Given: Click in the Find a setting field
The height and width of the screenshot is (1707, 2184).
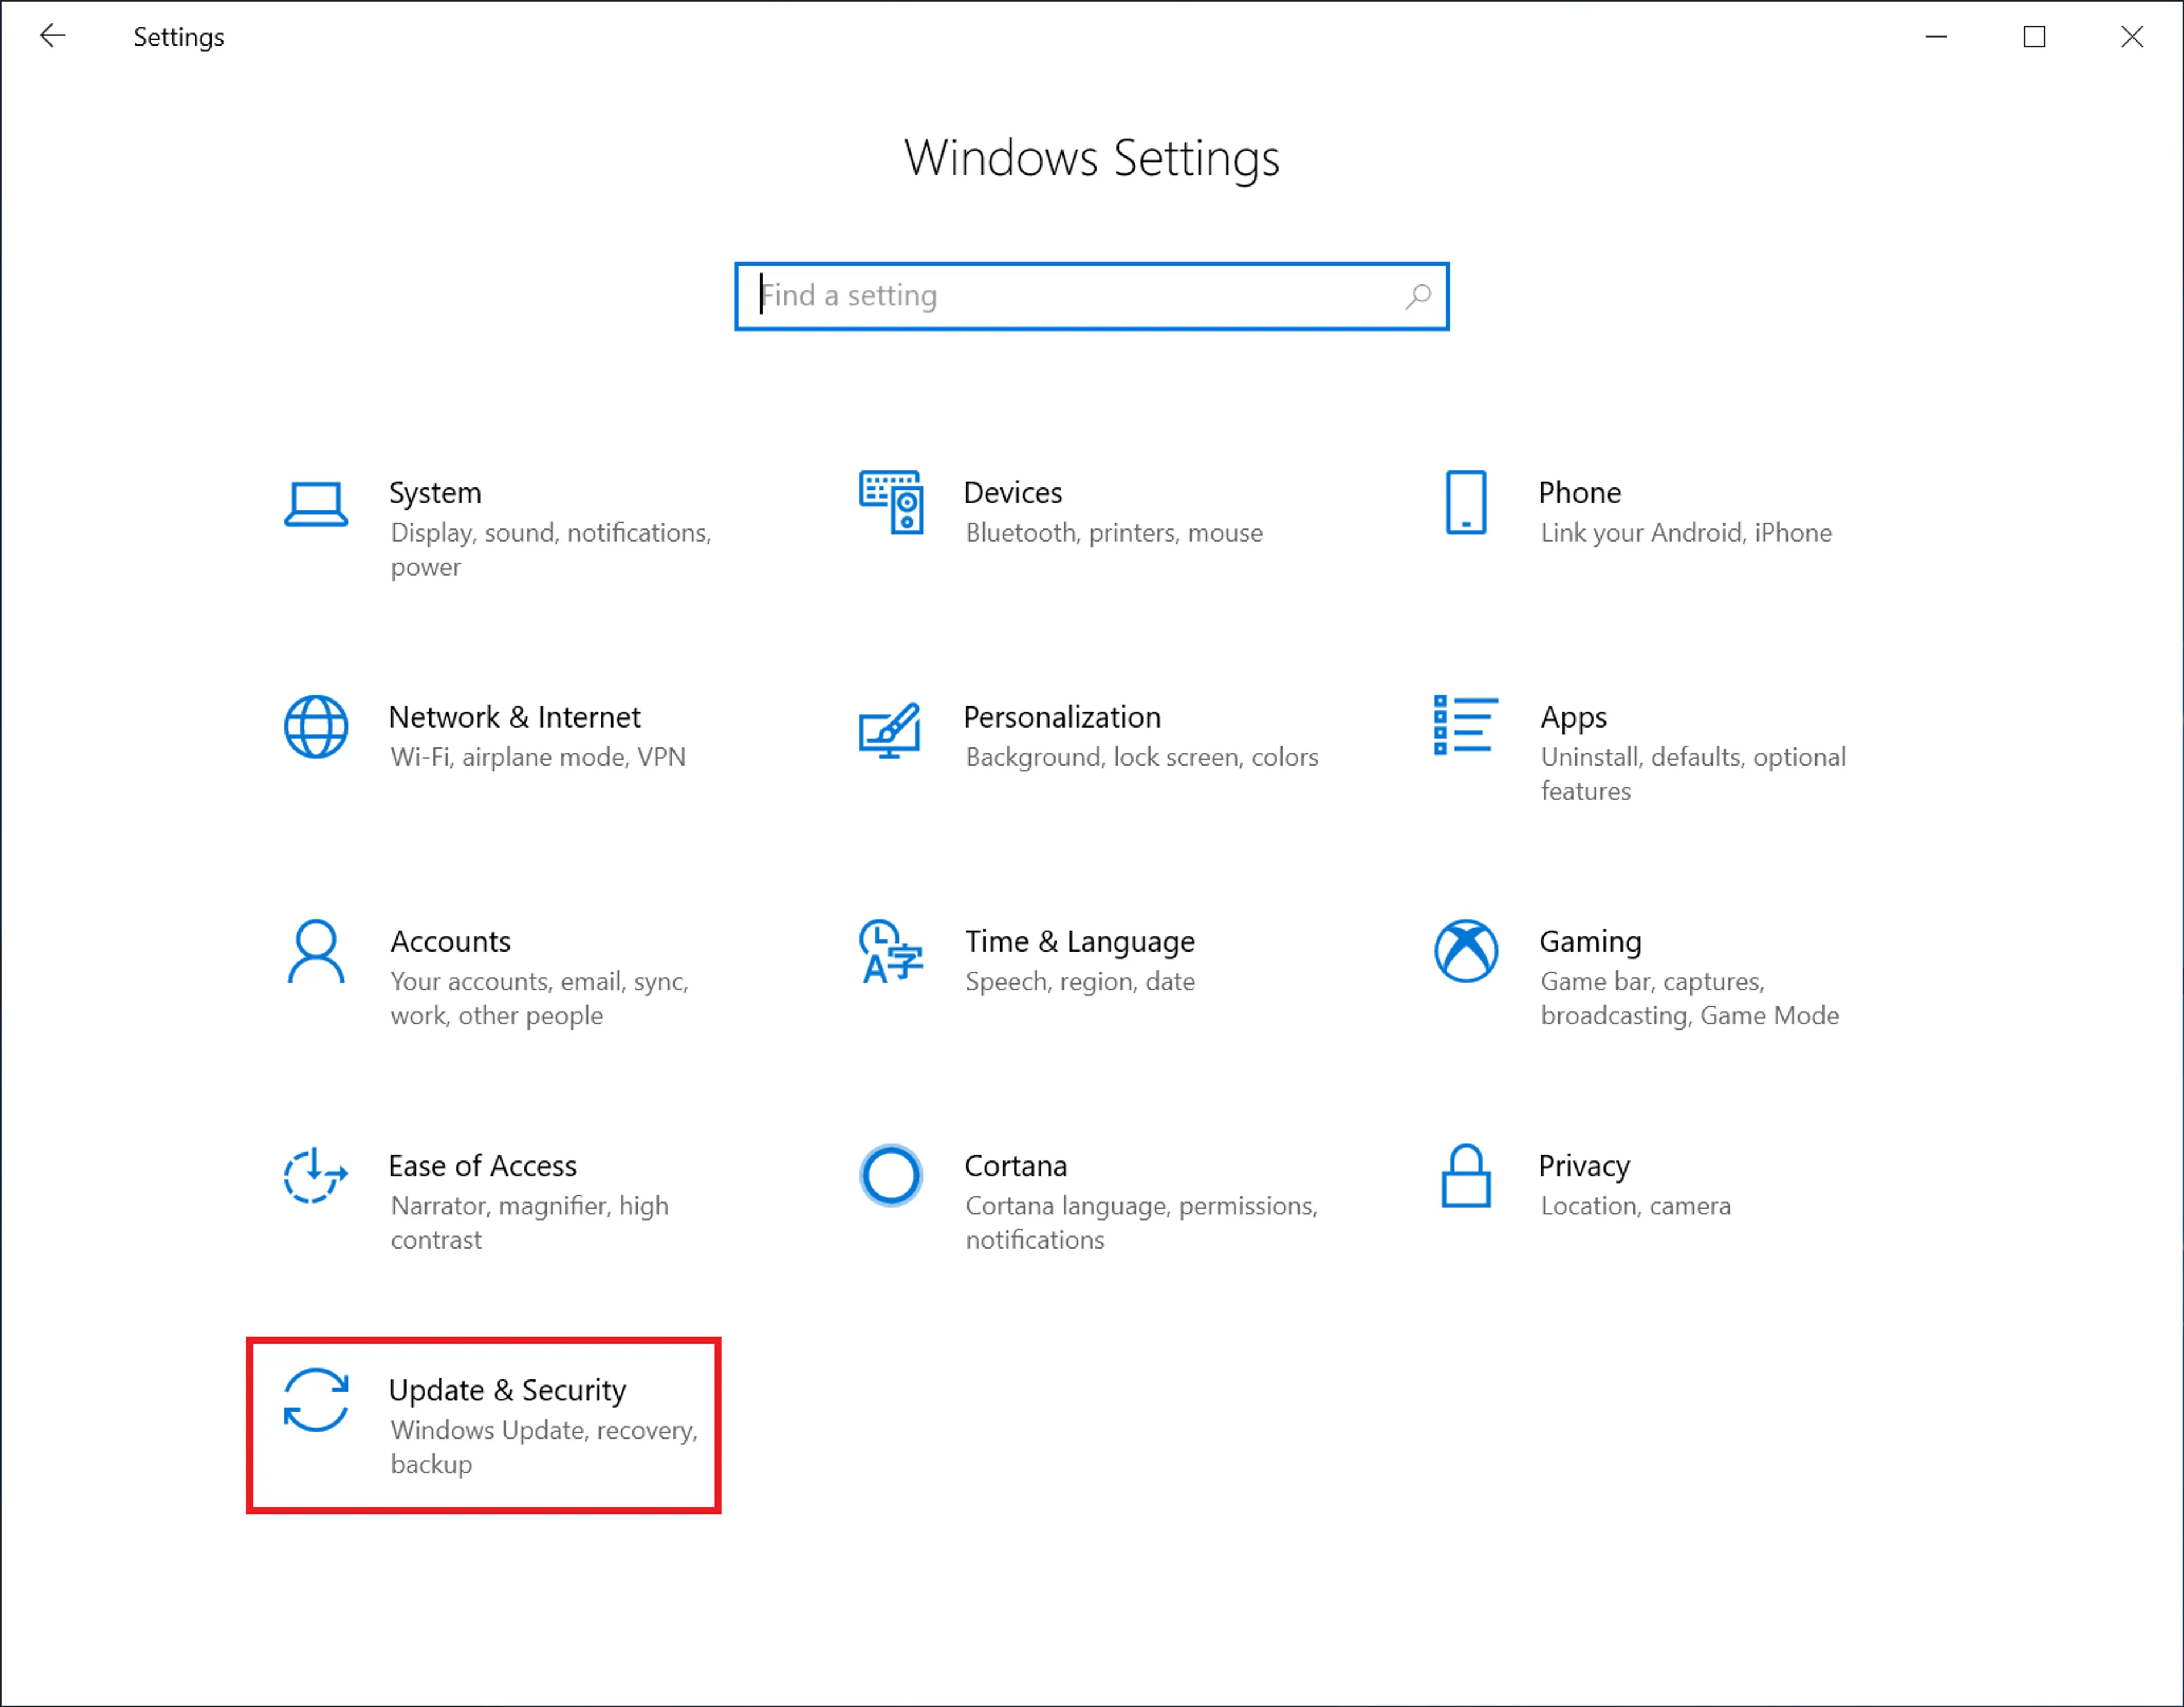Looking at the screenshot, I should tap(1070, 296).
